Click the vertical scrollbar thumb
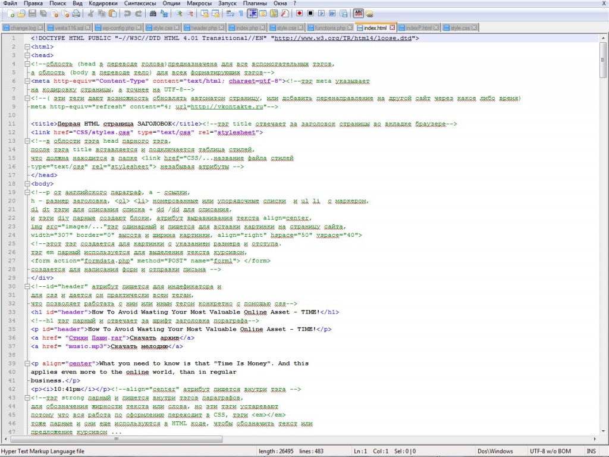The height and width of the screenshot is (457, 609). [x=603, y=60]
